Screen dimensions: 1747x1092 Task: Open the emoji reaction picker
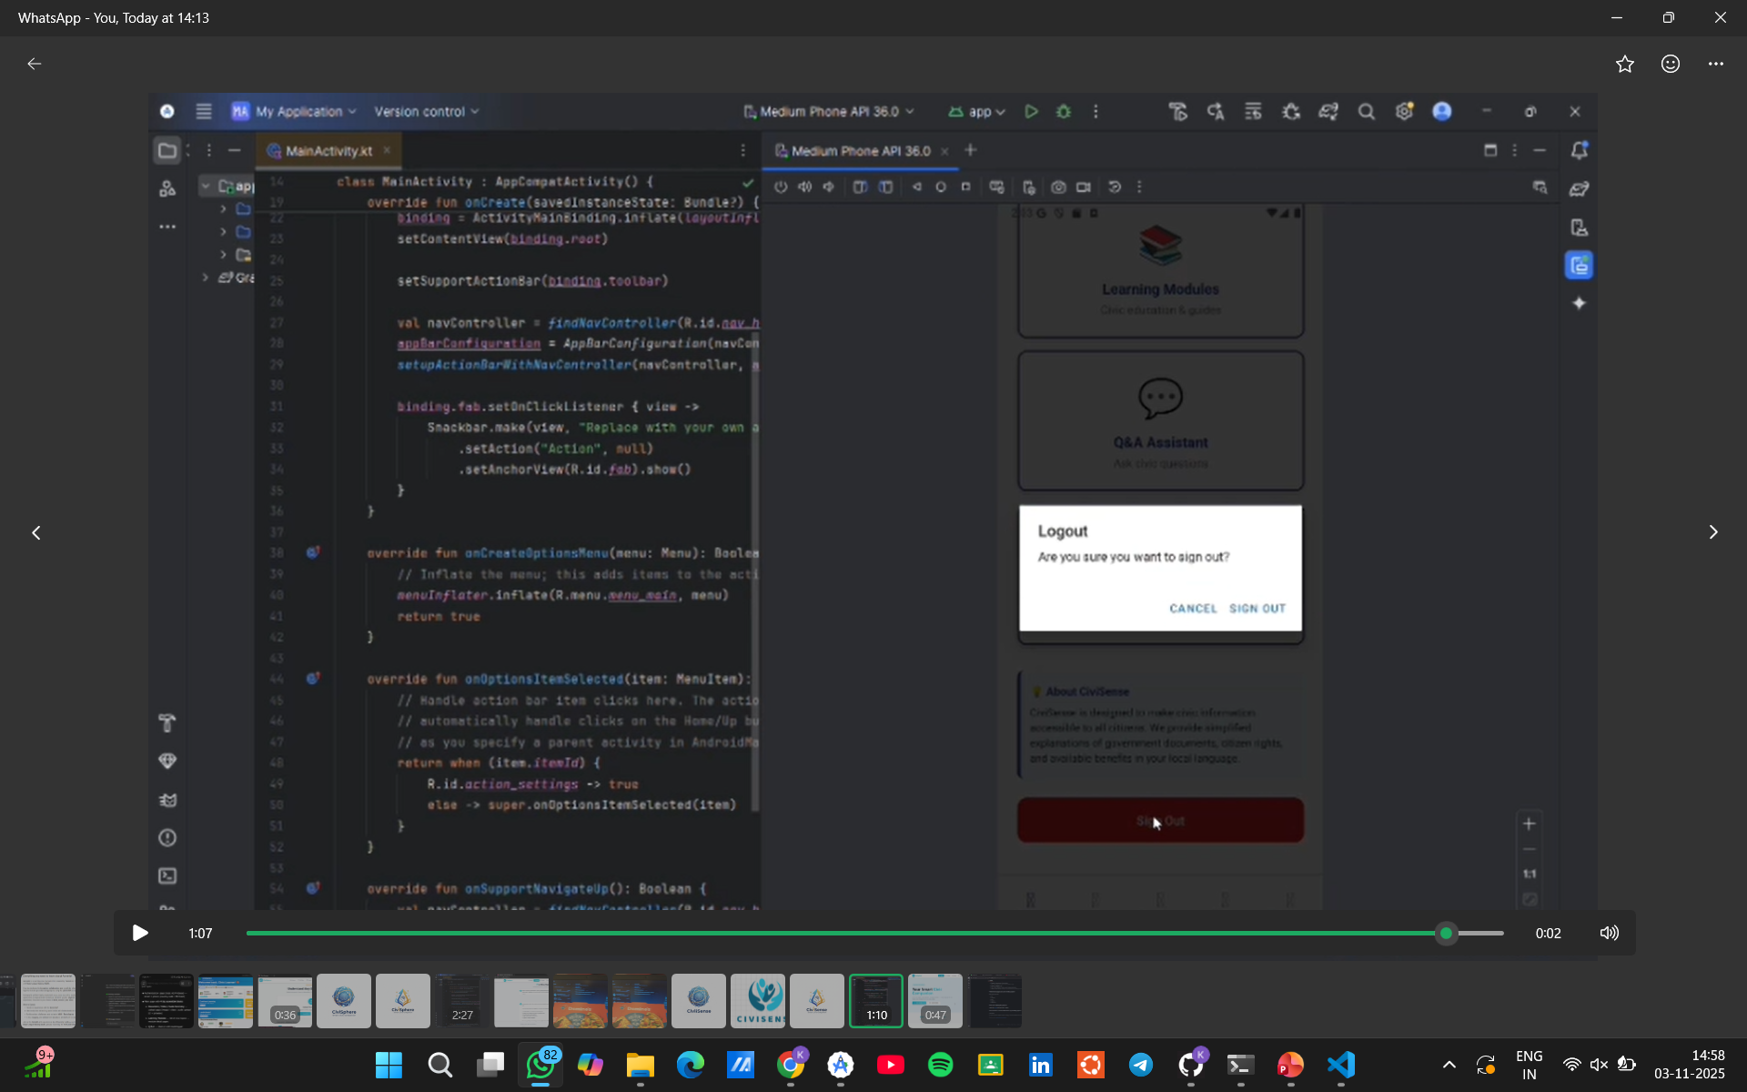1671,64
